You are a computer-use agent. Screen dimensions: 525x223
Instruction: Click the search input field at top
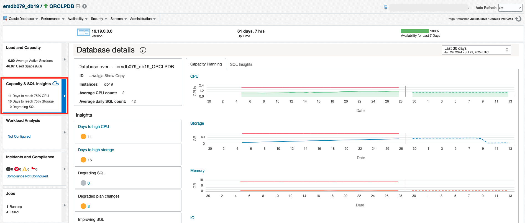tap(428, 8)
